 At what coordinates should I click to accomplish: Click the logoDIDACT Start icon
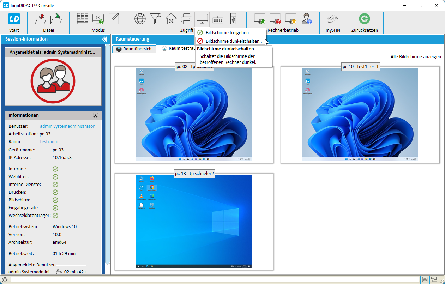tap(14, 19)
